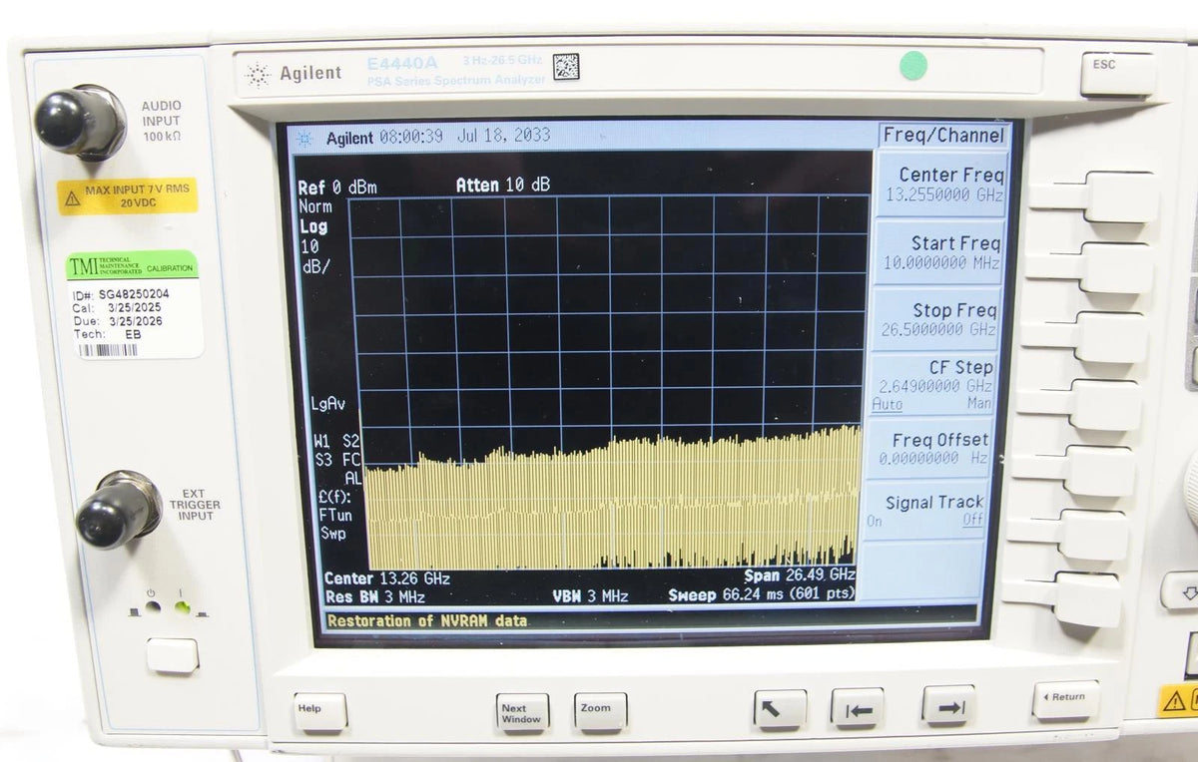Click the Agilent logo on the bezel
This screenshot has width=1198, height=762.
tap(294, 74)
